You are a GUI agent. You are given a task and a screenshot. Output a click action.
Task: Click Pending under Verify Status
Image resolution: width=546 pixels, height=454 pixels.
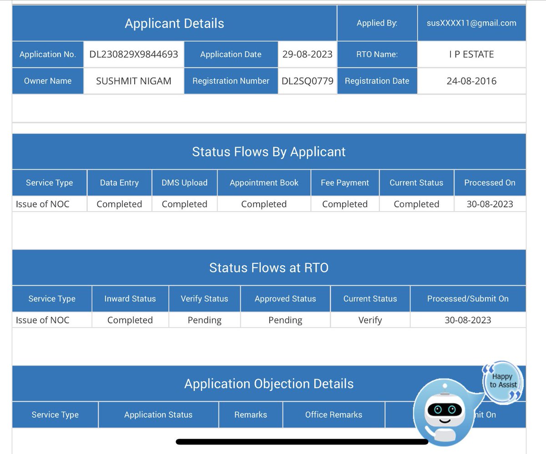[x=205, y=320]
